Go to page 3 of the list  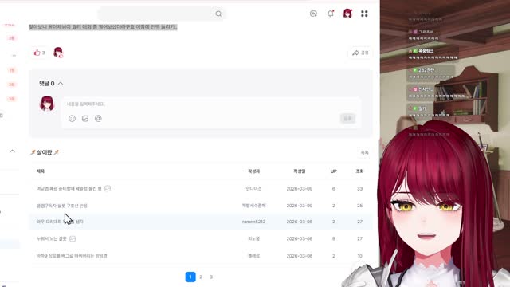click(211, 277)
